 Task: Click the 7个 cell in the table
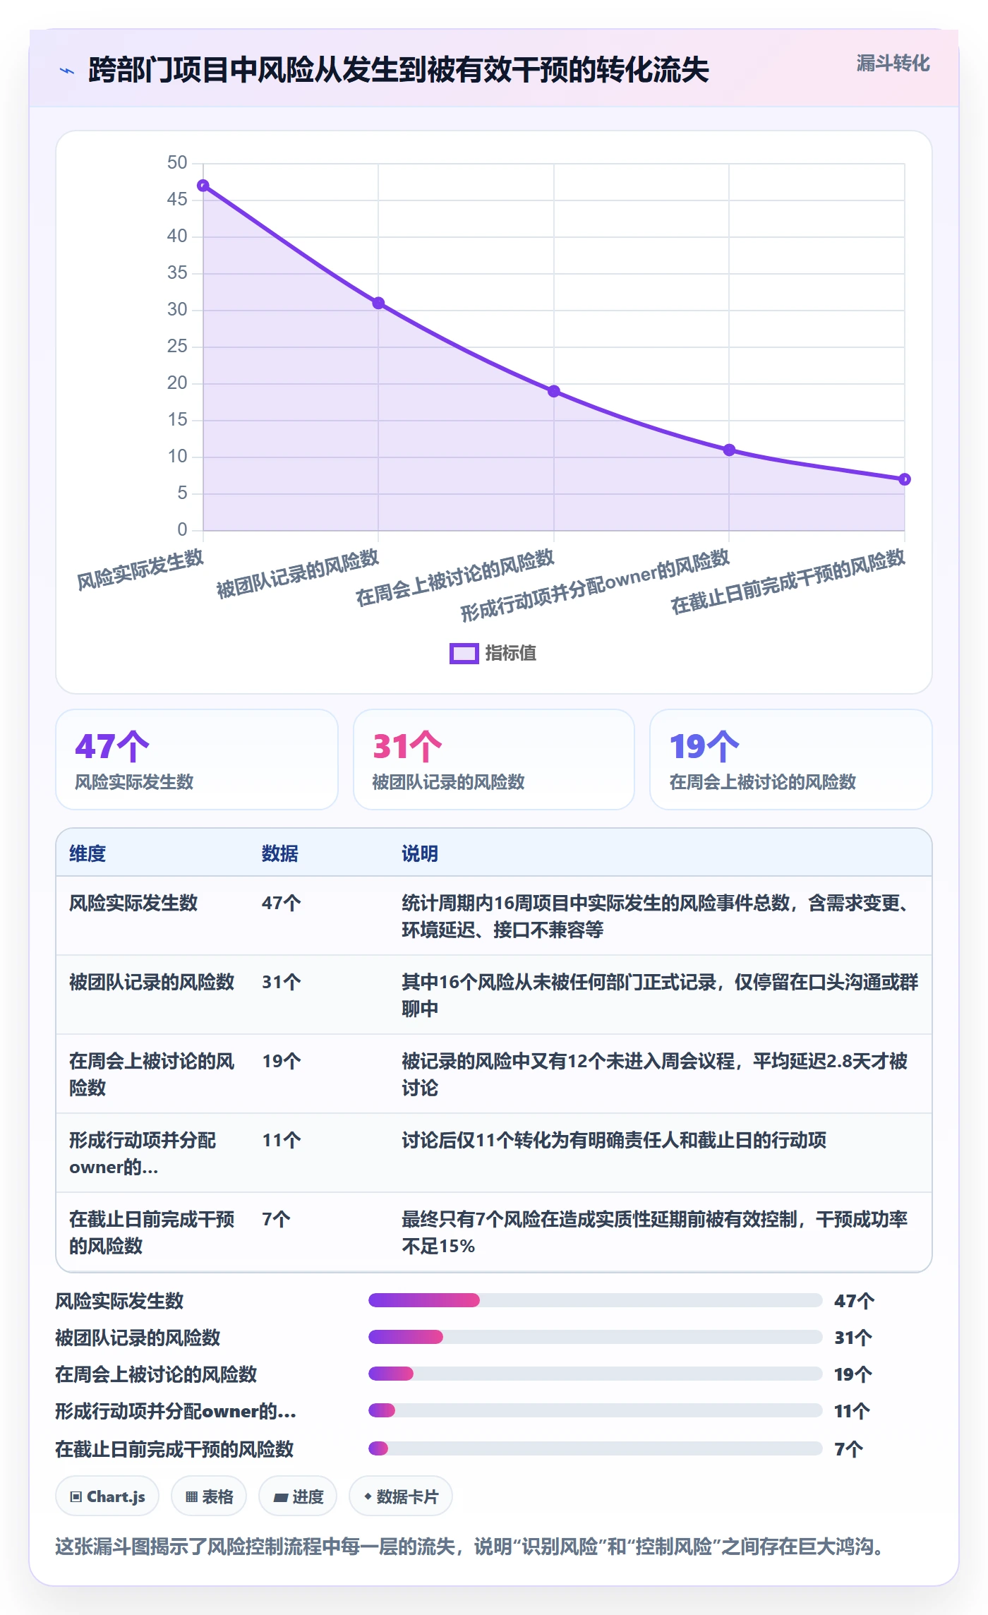276,1219
